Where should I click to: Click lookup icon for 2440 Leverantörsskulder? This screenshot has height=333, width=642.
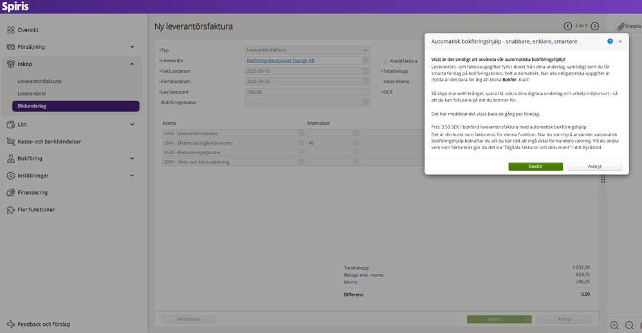(301, 133)
